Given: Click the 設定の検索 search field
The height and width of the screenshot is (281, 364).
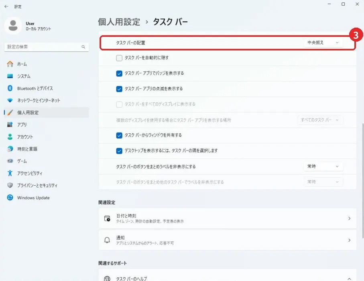Looking at the screenshot, I should 47,47.
